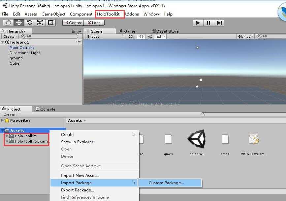The width and height of the screenshot is (286, 201).
Task: Open the Component menu
Action: (81, 14)
